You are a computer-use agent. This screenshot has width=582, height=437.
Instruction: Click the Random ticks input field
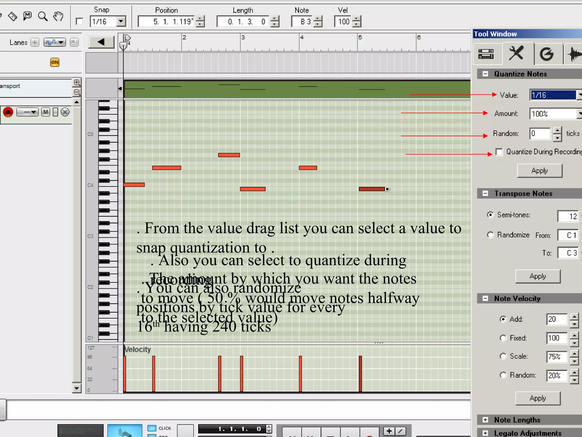point(540,133)
